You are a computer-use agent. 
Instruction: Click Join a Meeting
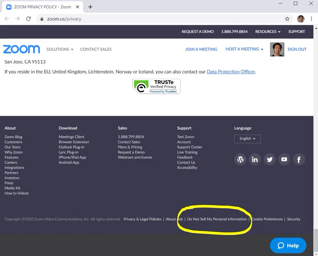pos(201,49)
